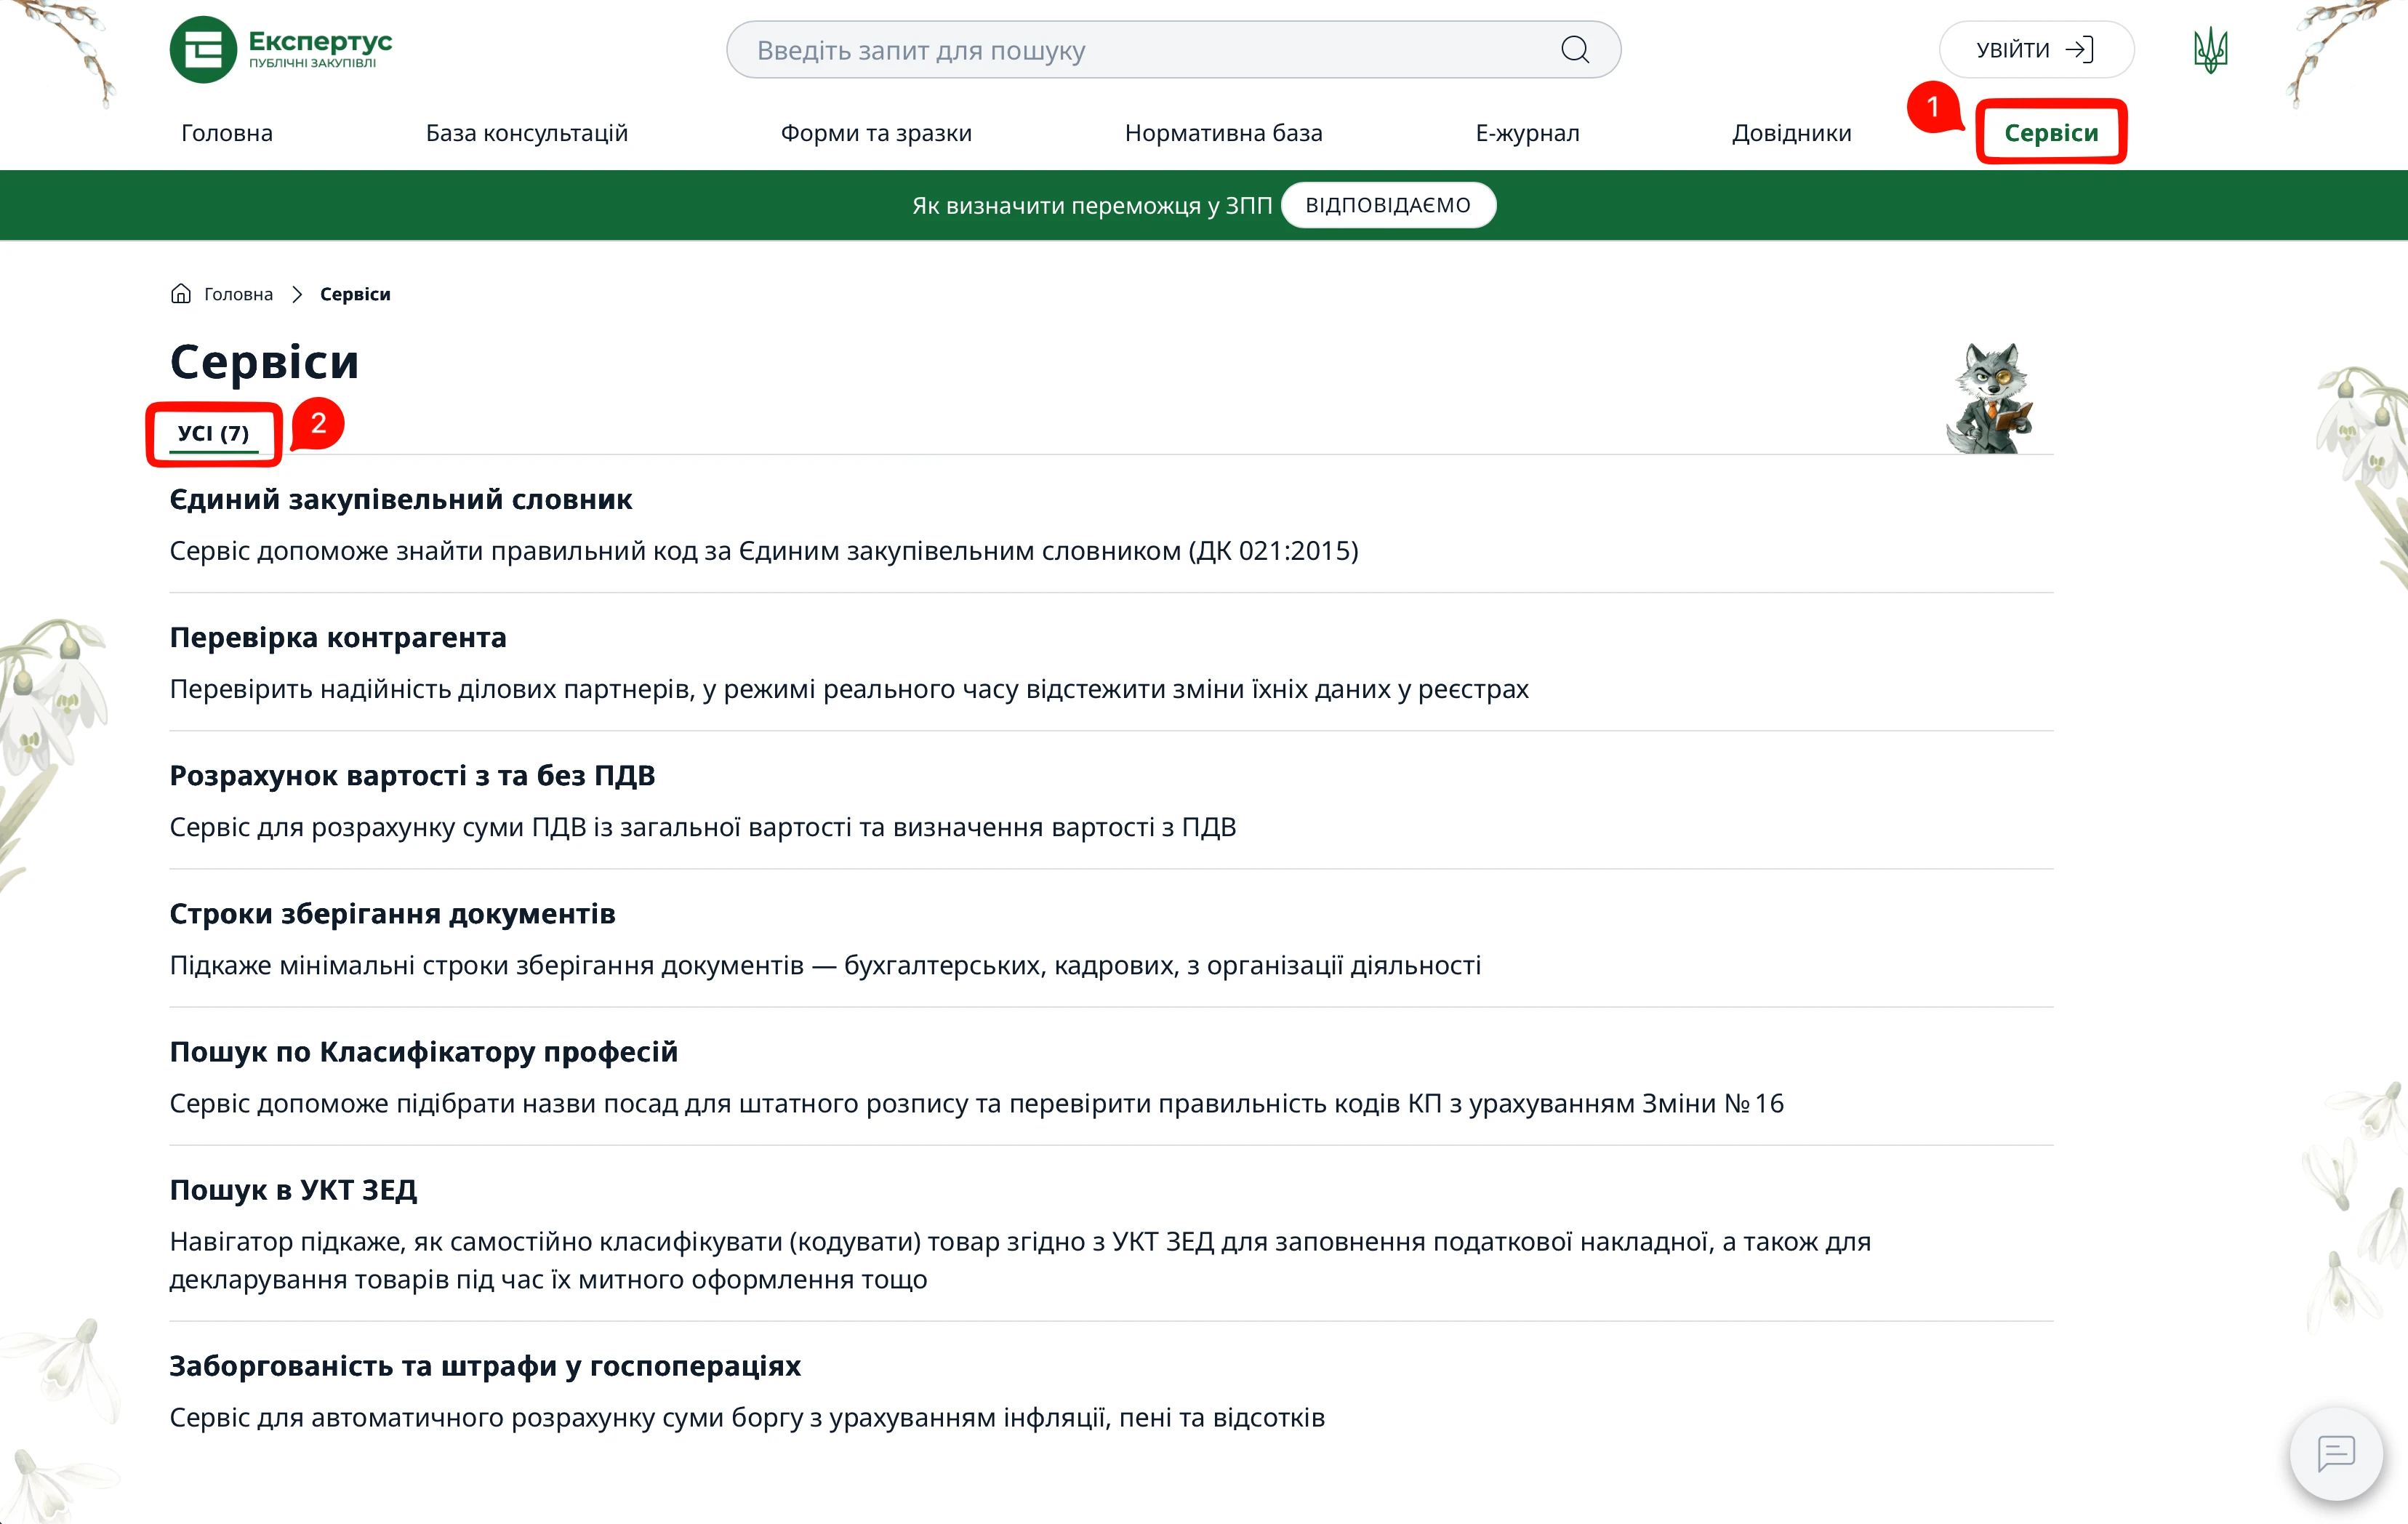Click the search magnifier icon

coord(1575,49)
